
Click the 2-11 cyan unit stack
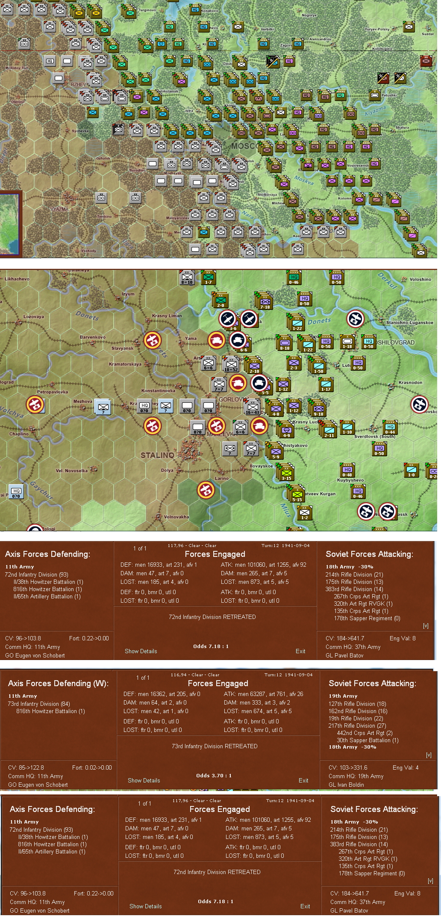click(328, 429)
